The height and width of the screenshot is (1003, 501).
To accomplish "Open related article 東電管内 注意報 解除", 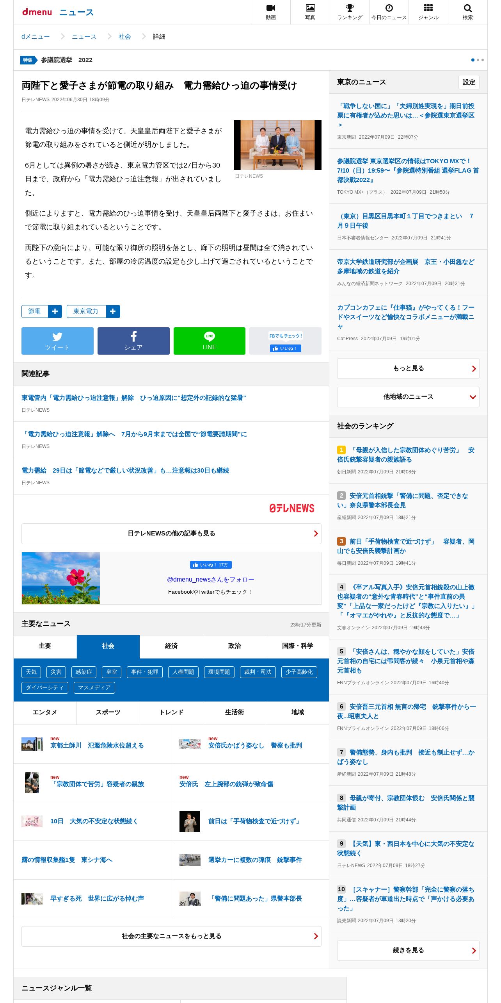I will [x=134, y=398].
